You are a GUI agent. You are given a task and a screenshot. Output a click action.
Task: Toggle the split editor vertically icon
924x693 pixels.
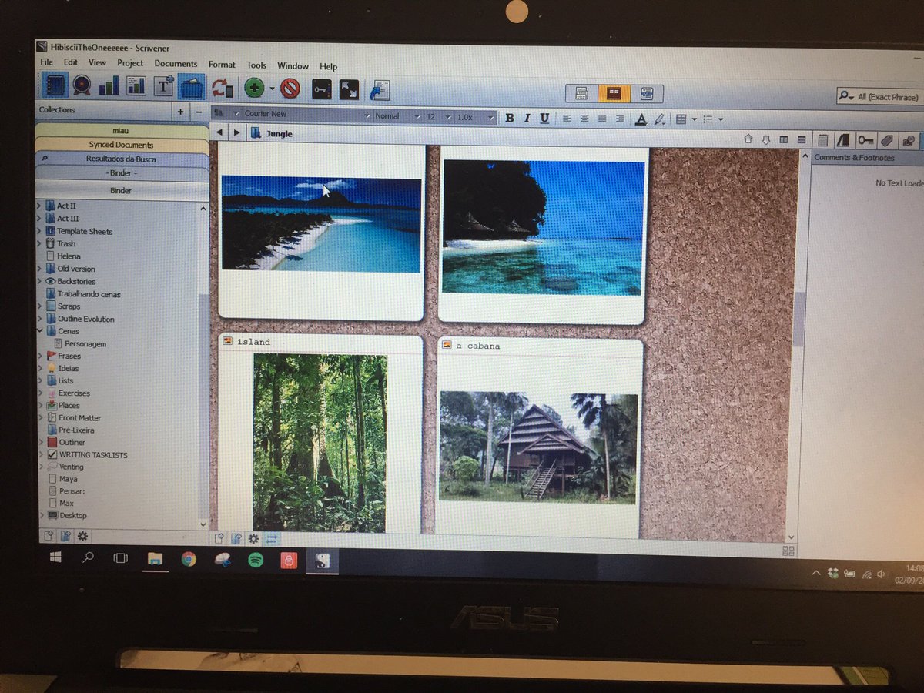pos(783,140)
